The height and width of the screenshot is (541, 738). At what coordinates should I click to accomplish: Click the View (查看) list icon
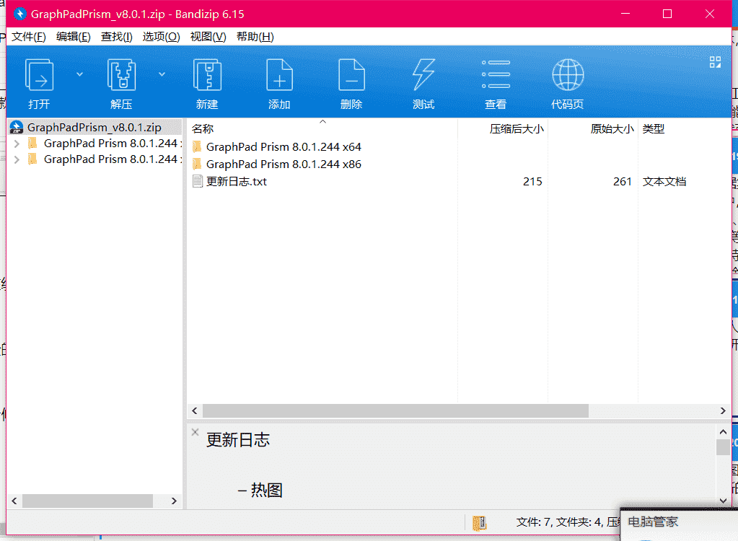click(x=496, y=75)
